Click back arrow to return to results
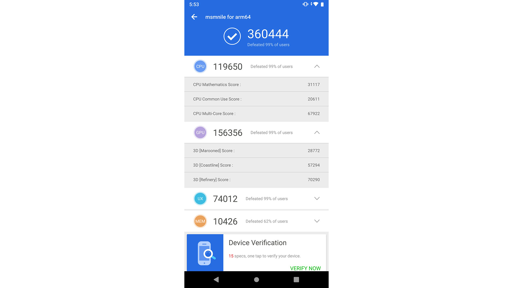Viewport: 513px width, 288px height. coord(194,17)
